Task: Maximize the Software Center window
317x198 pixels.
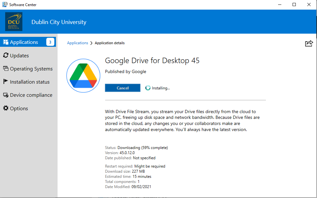Action: pyautogui.click(x=294, y=4)
